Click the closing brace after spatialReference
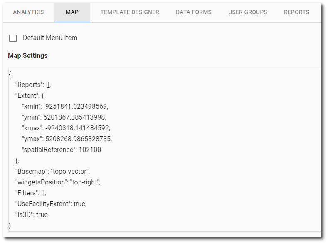This screenshot has height=244, width=328. pos(17,161)
